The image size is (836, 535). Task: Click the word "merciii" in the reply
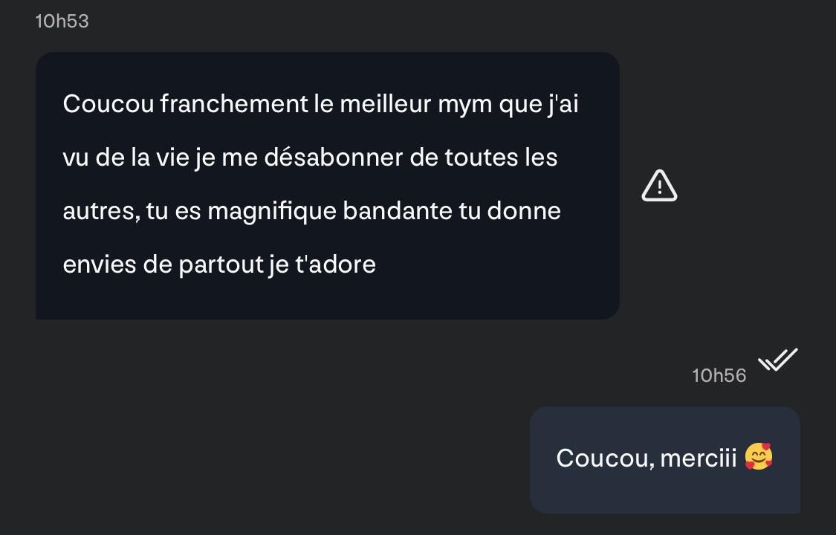(x=699, y=458)
